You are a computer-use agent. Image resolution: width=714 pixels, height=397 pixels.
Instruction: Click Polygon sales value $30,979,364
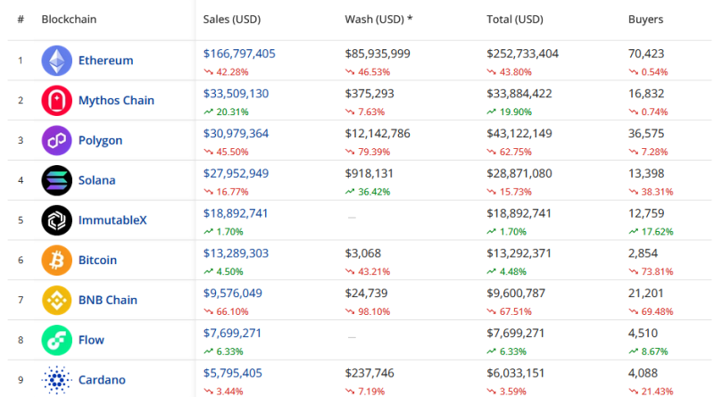point(236,134)
